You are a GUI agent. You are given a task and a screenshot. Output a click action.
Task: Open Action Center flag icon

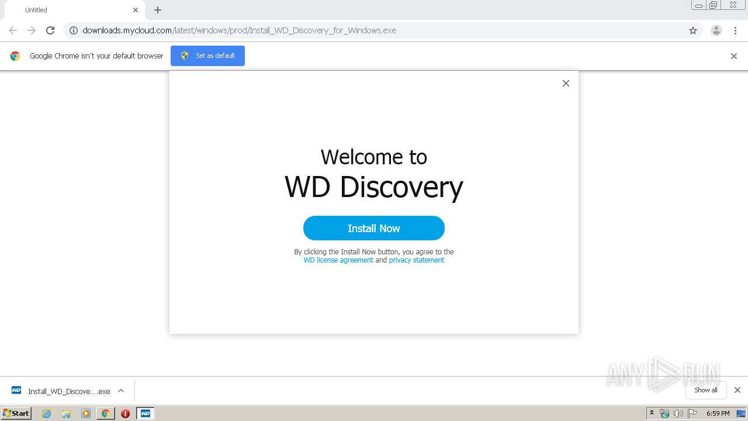pos(692,413)
